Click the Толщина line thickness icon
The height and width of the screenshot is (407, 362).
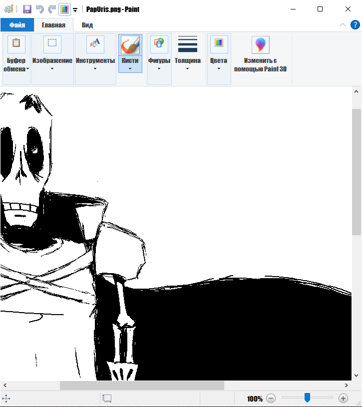tap(188, 44)
